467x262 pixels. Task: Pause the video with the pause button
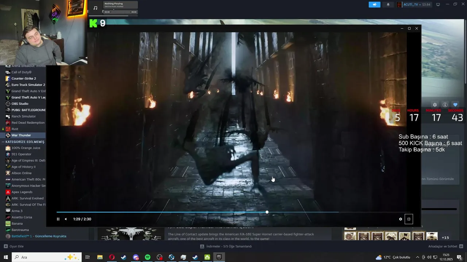pyautogui.click(x=58, y=219)
